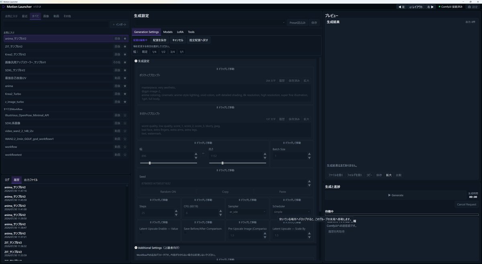Switch to the ログ tab
The width and height of the screenshot is (482, 264).
click(x=7, y=179)
